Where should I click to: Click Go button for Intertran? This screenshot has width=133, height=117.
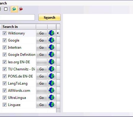click(42, 48)
